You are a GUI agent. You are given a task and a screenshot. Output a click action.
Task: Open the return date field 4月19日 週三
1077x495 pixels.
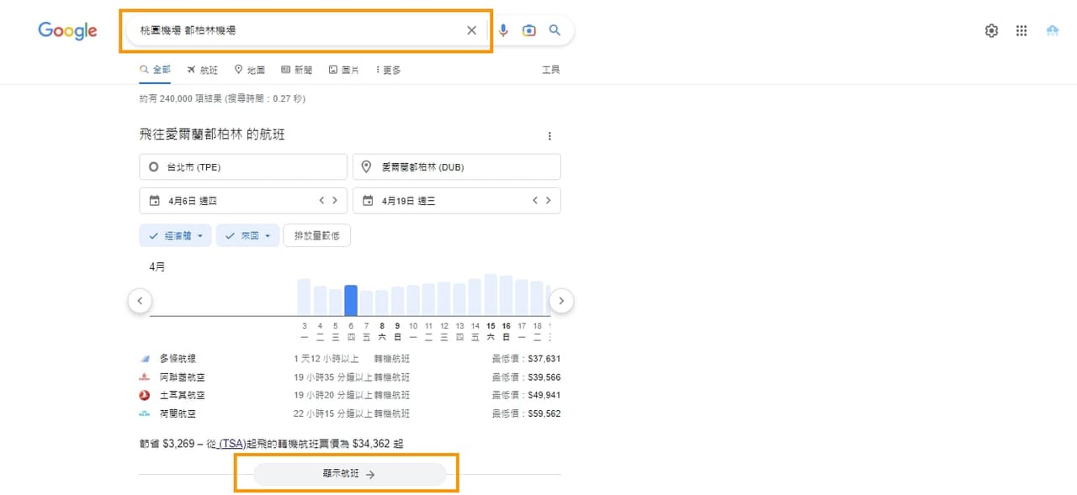click(457, 201)
